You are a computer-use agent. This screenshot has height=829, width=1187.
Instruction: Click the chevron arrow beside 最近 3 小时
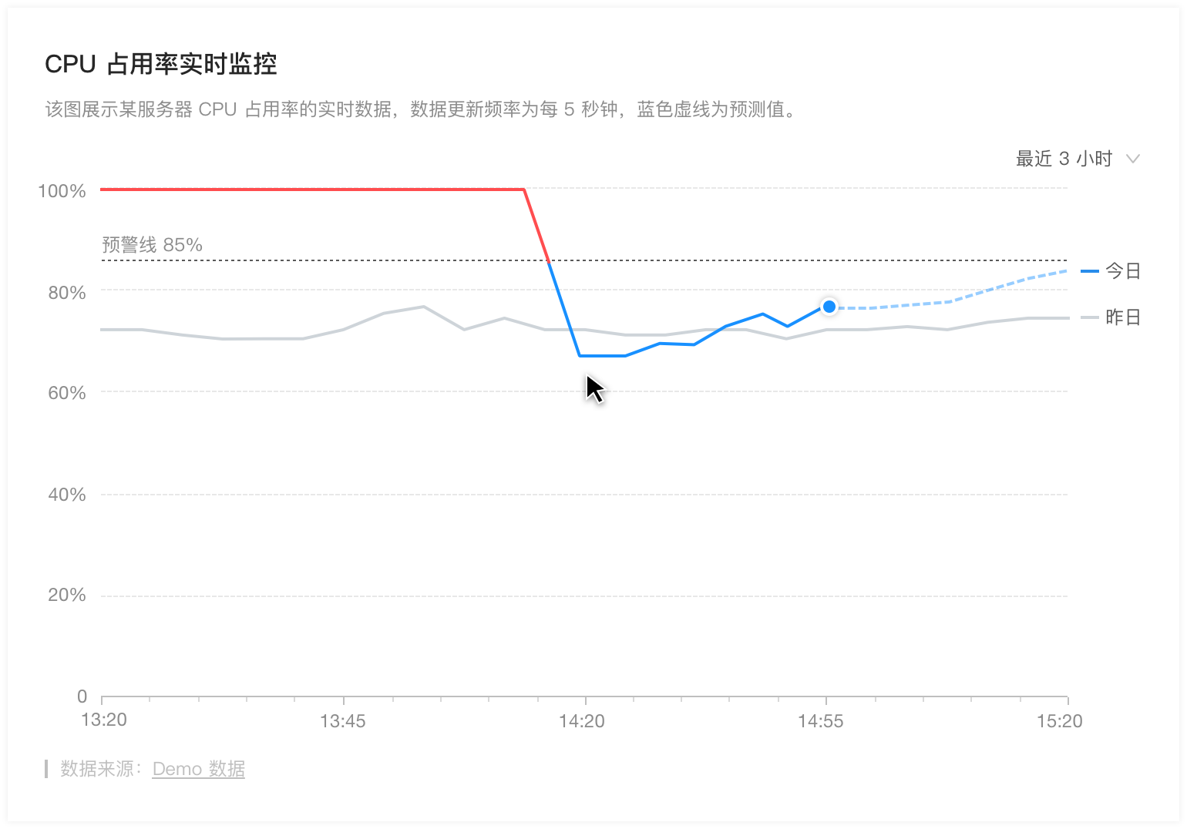pos(1132,159)
